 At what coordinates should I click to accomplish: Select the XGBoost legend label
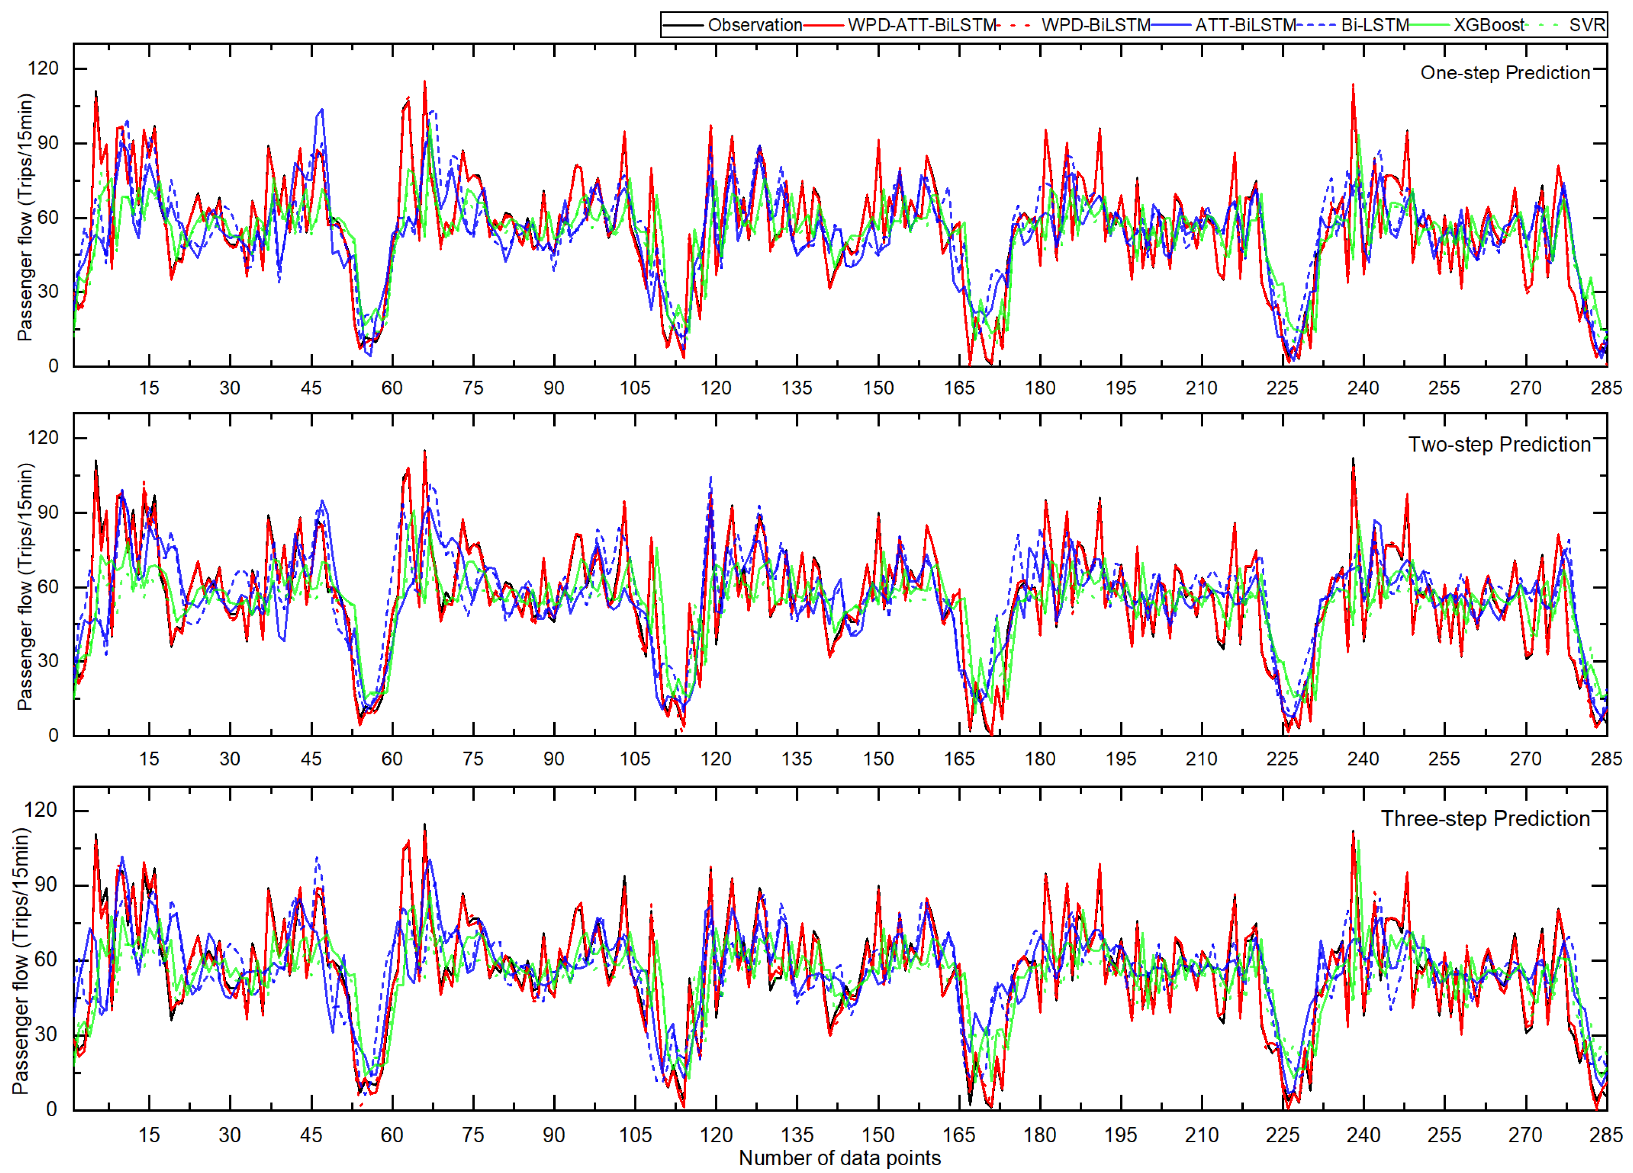(x=1488, y=25)
